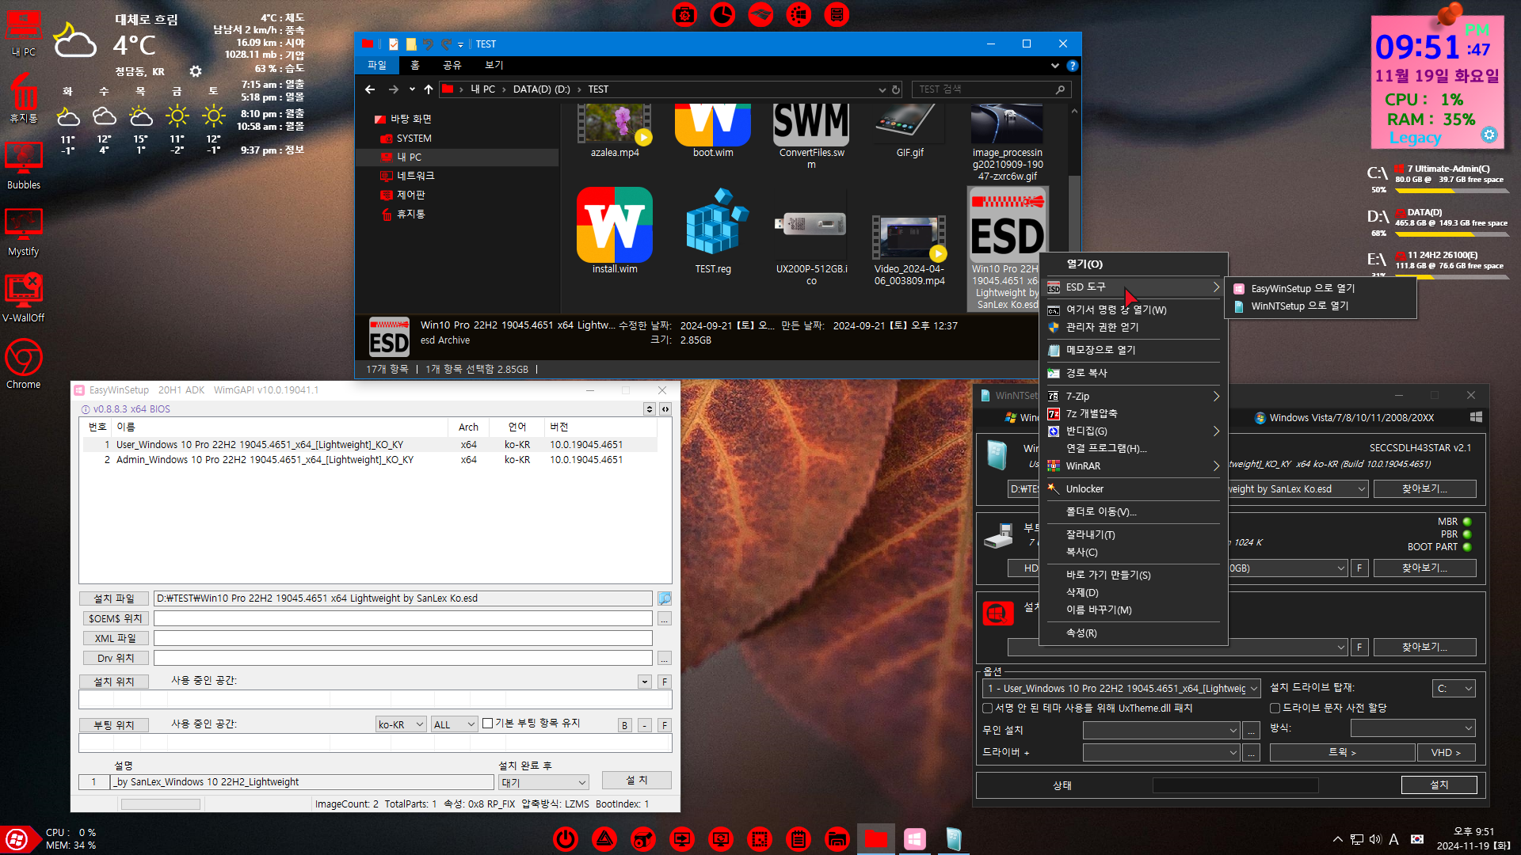Image resolution: width=1521 pixels, height=855 pixels.
Task: Click the refresh icon in Explorer address bar
Action: coord(896,89)
